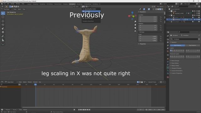Open the File menu
This screenshot has height=113, width=201.
[5, 4]
